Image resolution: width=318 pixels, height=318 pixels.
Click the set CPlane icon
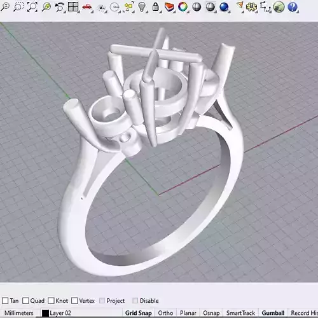click(x=102, y=8)
